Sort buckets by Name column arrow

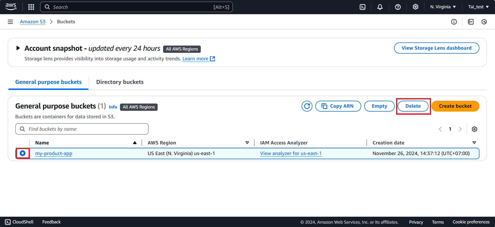point(135,143)
